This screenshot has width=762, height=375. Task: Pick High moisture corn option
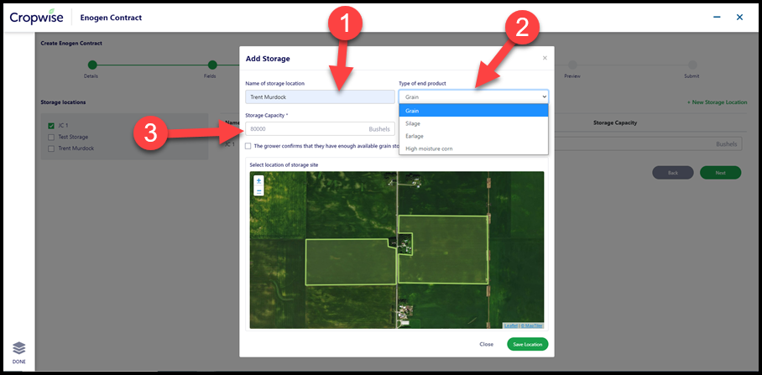point(473,148)
